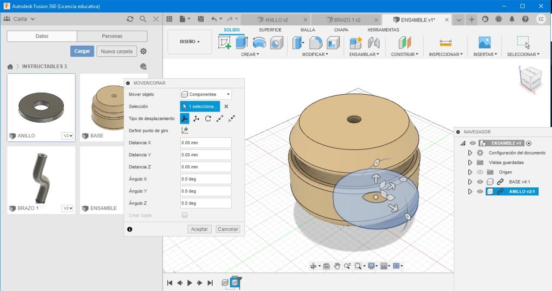The width and height of the screenshot is (552, 291).
Task: Switch to the CHAPA tab
Action: (341, 30)
